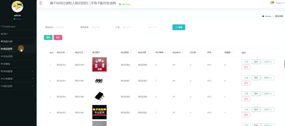Click the green 增加 add button

pyautogui.click(x=48, y=37)
